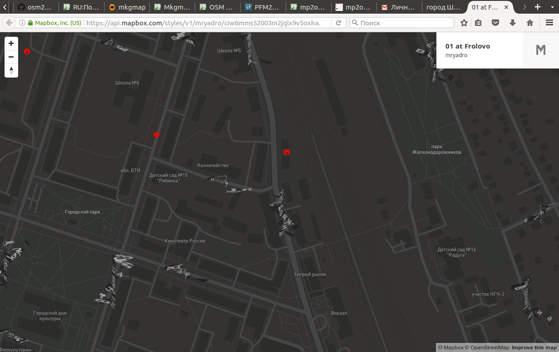Viewport: 559px width, 352px height.
Task: Click the Improve this map link
Action: [x=534, y=347]
